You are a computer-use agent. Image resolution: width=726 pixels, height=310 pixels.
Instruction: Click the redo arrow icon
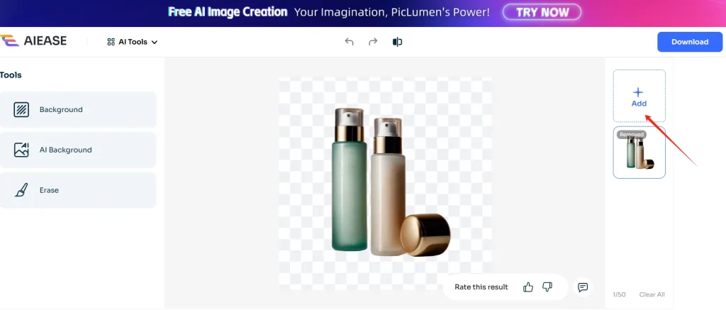pyautogui.click(x=373, y=42)
